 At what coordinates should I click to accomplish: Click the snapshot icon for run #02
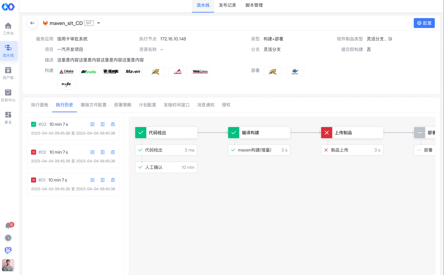point(113,152)
